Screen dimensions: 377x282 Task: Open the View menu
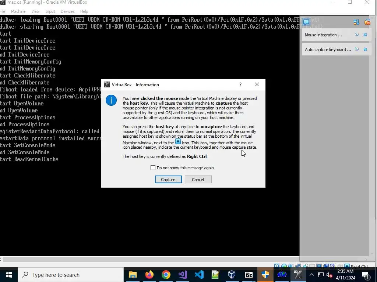pyautogui.click(x=35, y=11)
